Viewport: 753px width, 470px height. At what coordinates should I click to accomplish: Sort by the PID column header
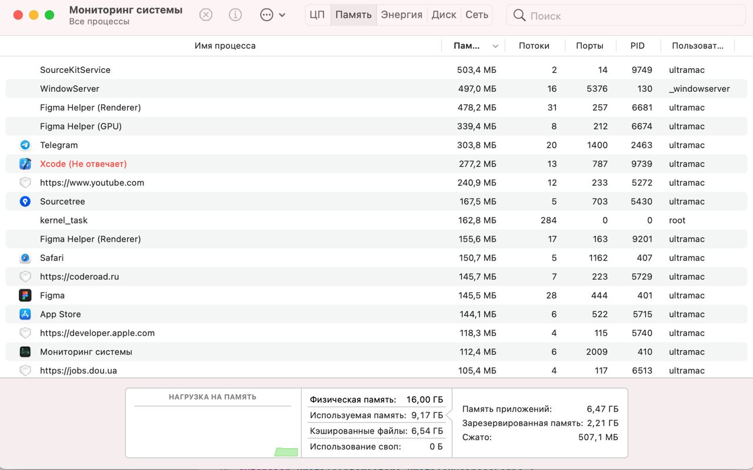638,45
